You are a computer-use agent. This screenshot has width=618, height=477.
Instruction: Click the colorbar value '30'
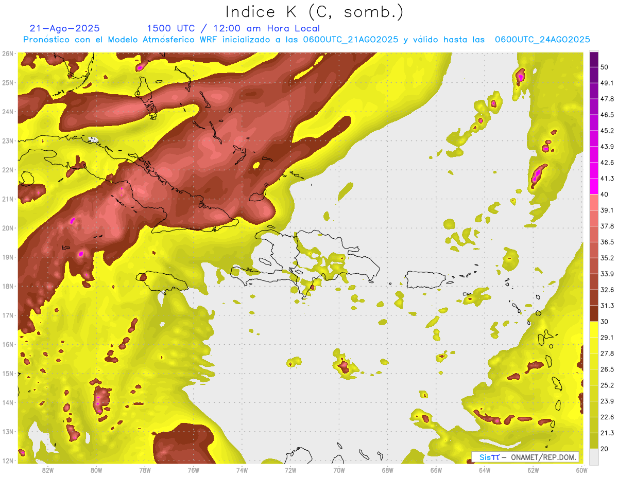[x=604, y=322]
